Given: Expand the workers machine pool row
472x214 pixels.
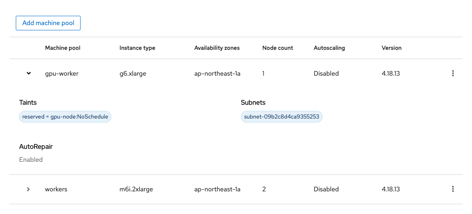Looking at the screenshot, I should [28, 189].
